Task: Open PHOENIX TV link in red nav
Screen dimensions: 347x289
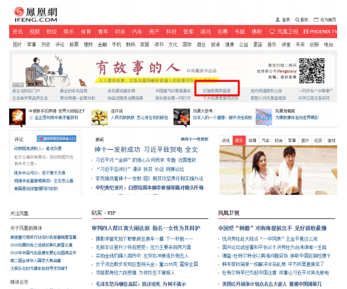Action: (x=320, y=31)
